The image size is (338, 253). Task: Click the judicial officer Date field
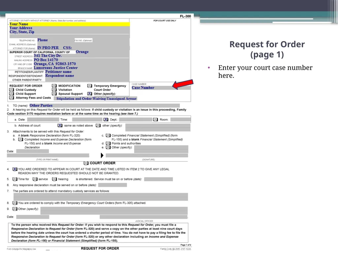(x=33, y=217)
